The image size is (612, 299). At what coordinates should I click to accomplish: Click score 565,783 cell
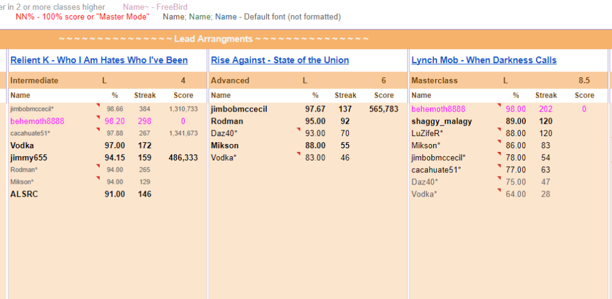click(x=384, y=109)
